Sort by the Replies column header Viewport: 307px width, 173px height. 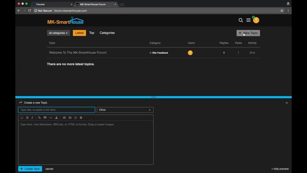(x=224, y=43)
